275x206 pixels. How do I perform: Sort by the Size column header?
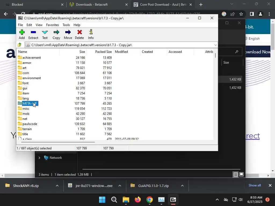point(73,52)
